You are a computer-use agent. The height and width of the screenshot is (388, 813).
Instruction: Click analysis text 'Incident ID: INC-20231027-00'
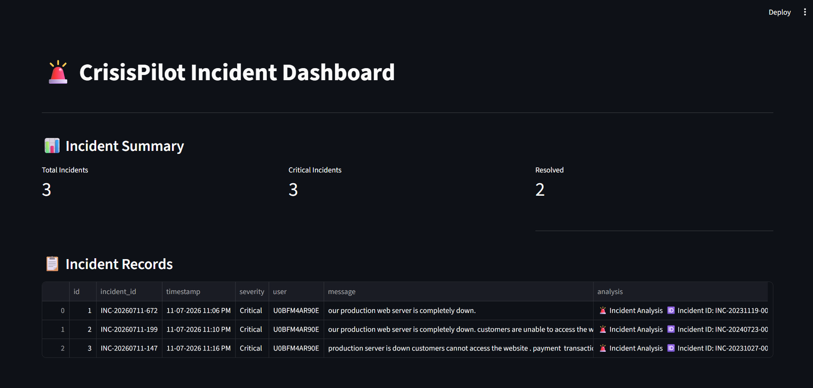pos(722,348)
